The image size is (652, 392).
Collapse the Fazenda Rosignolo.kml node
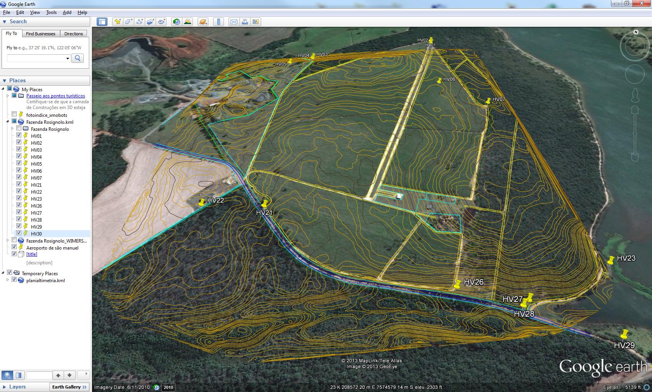pyautogui.click(x=8, y=121)
